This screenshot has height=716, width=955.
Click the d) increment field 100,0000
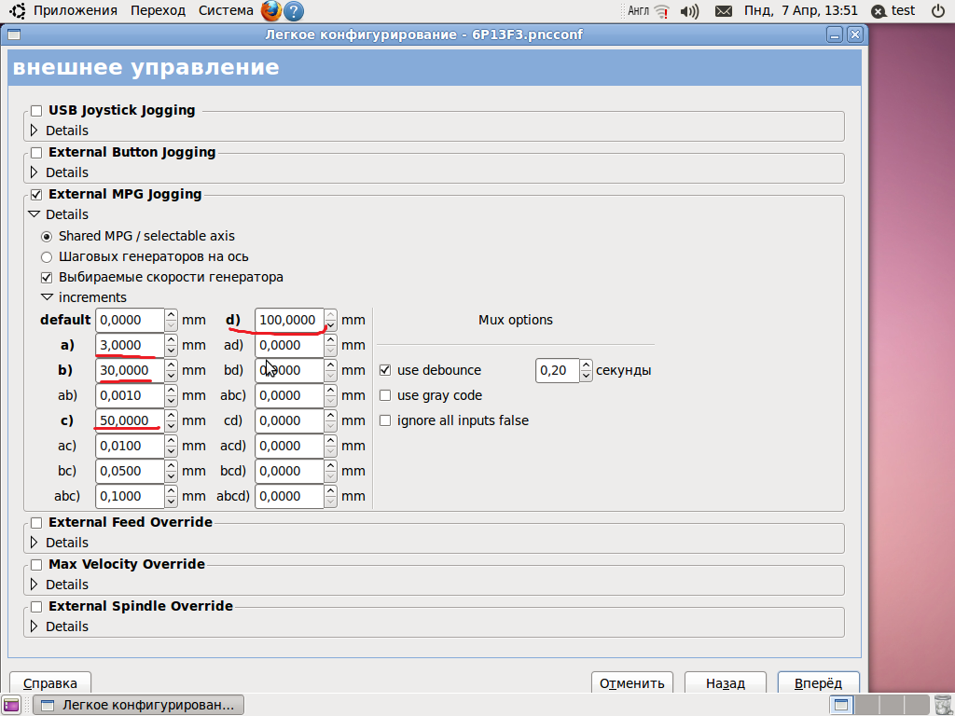click(289, 321)
